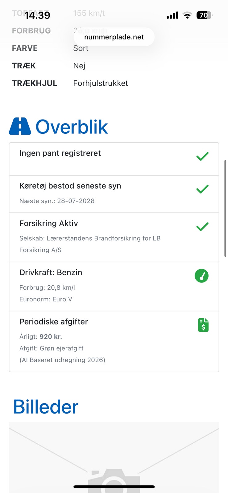
Task: Tap the cellular signal bars icon
Action: 172,15
